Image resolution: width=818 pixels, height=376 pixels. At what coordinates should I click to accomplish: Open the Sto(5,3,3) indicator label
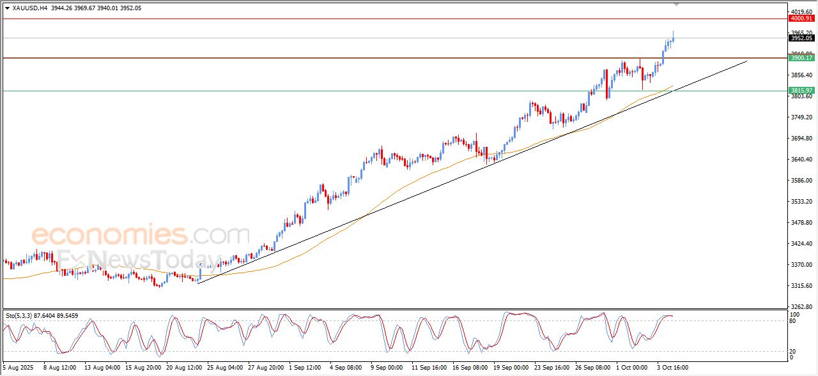pyautogui.click(x=22, y=315)
